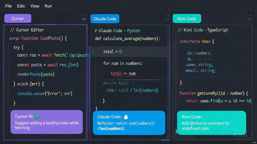Click the 'interfacte User' line

[x=197, y=42]
